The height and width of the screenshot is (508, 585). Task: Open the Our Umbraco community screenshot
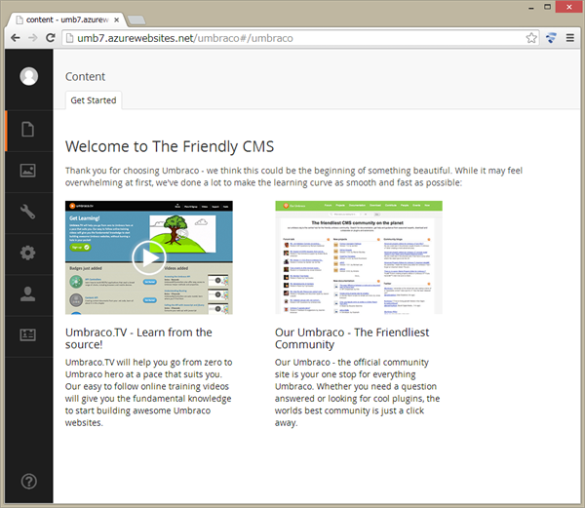[358, 256]
